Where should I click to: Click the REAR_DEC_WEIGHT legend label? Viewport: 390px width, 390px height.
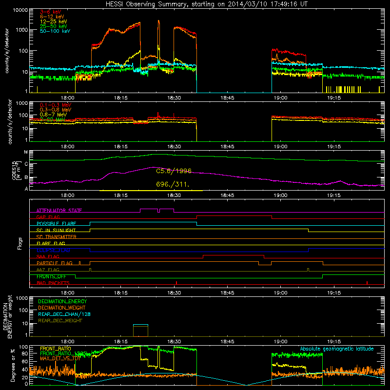[60, 321]
